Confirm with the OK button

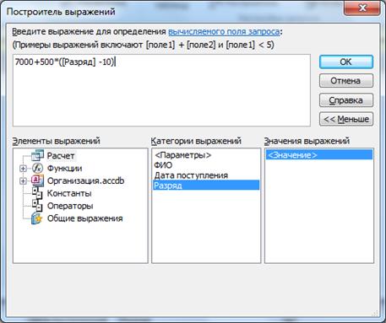click(x=346, y=62)
